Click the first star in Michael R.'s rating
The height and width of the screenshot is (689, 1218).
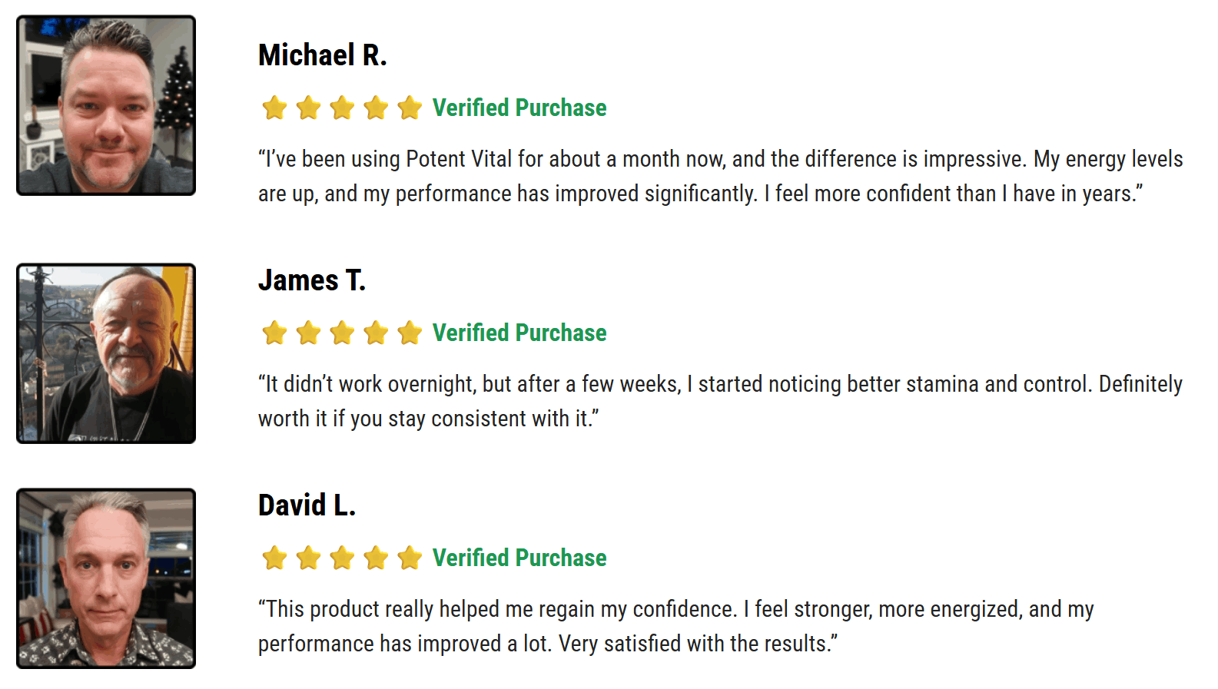click(274, 108)
